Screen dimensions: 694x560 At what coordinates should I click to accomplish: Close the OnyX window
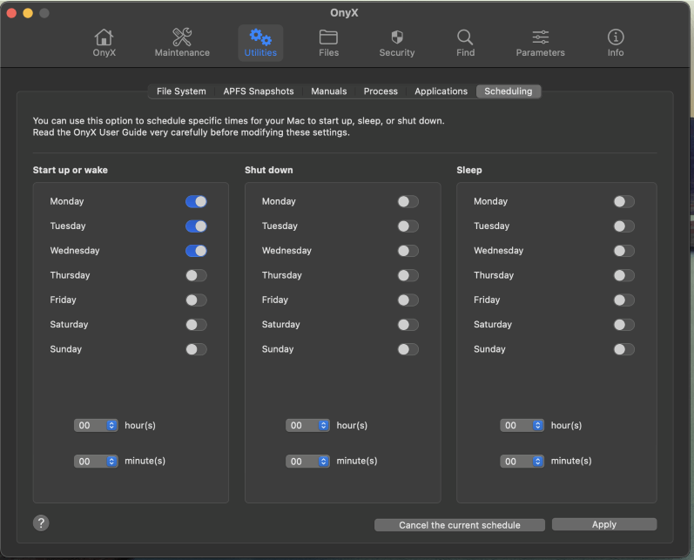(11, 13)
